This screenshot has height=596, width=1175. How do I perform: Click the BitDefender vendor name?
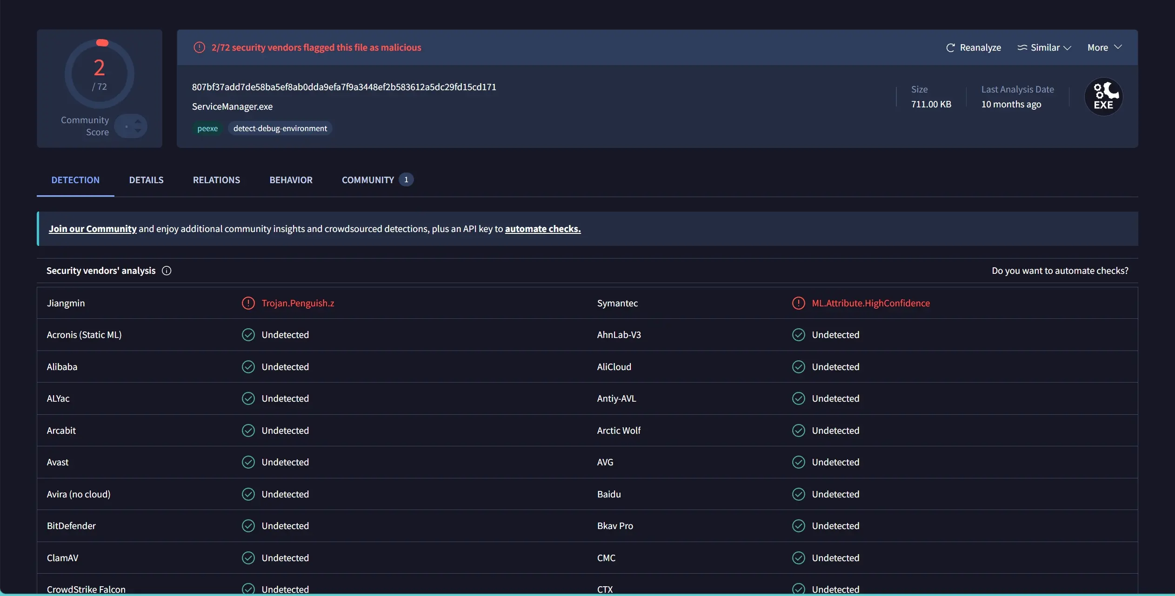point(71,526)
